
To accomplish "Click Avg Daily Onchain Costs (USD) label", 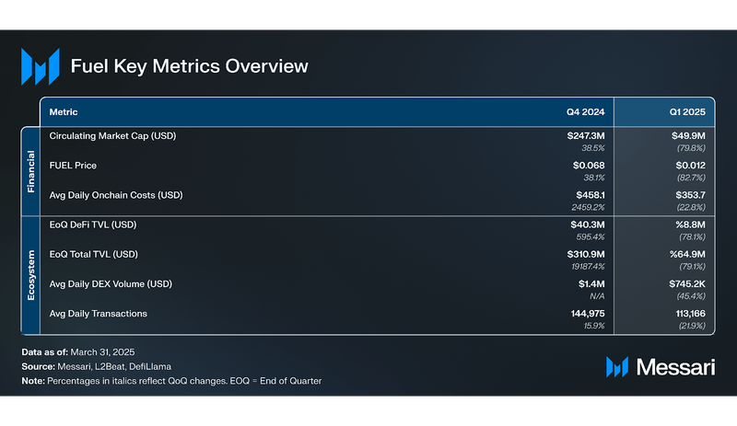I will 117,195.
